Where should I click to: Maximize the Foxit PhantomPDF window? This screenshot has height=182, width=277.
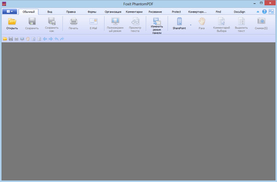pyautogui.click(x=261, y=3)
